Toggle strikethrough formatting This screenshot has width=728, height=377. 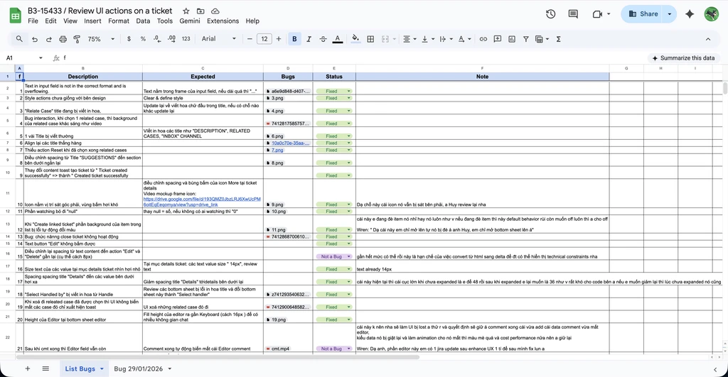323,39
